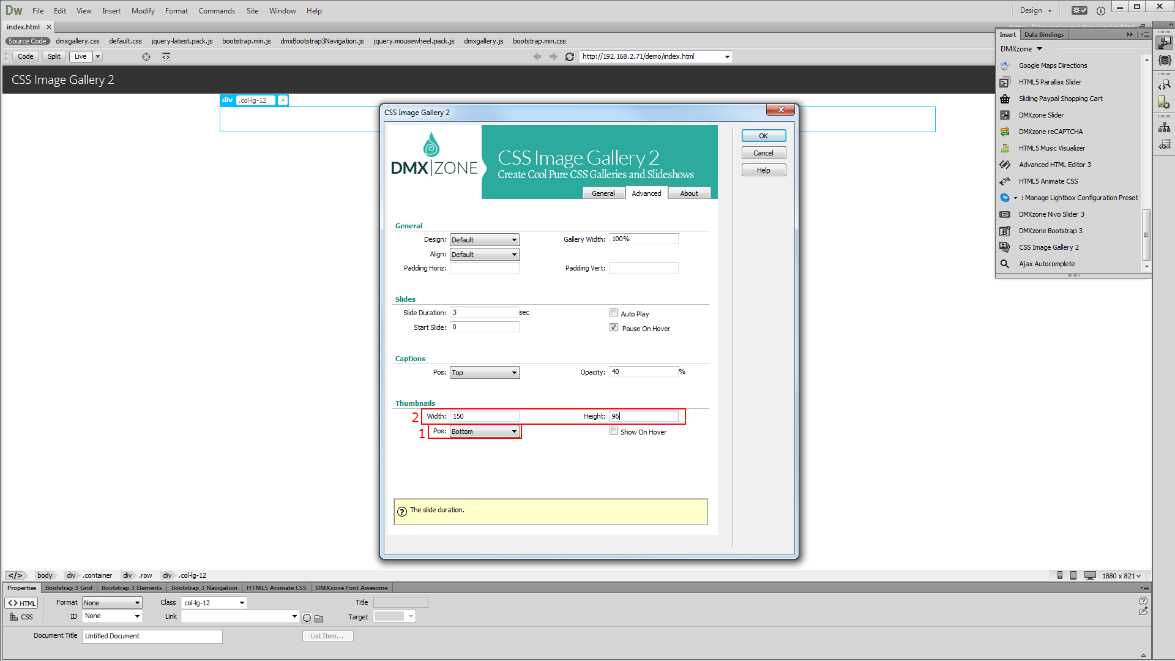
Task: Open the DMXzone insert category dropdown
Action: 1021,49
